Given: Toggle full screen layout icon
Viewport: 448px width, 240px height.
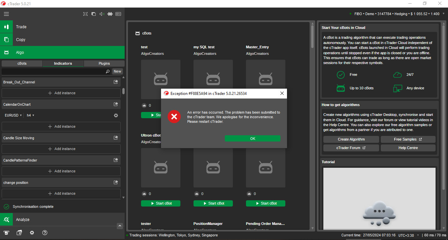Looking at the screenshot, I should point(85,14).
